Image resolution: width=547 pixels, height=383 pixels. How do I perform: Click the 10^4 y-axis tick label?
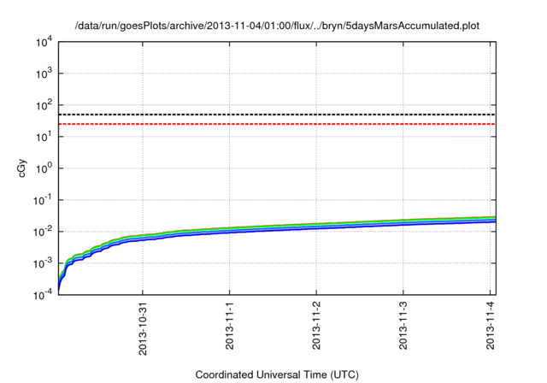point(44,42)
